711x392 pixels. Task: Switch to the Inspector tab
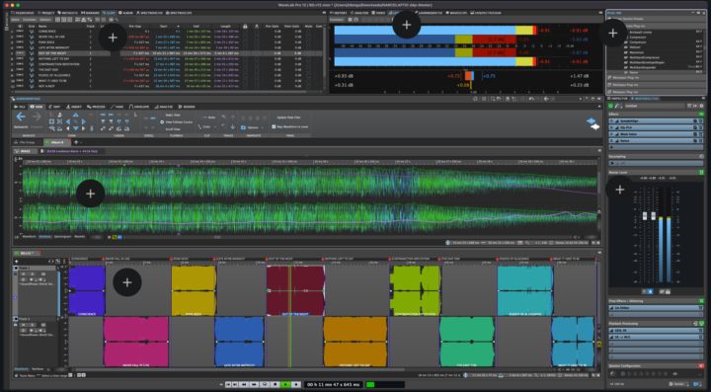[619, 99]
